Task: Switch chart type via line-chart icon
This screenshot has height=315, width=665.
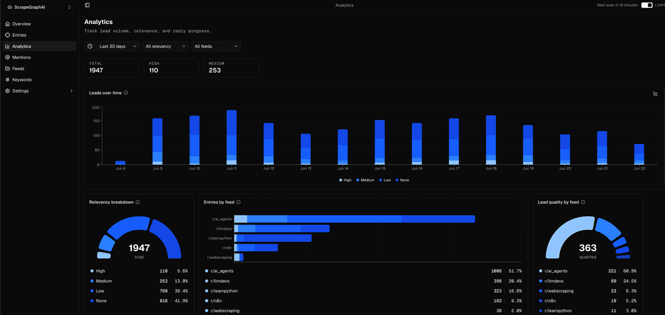Action: point(656,93)
